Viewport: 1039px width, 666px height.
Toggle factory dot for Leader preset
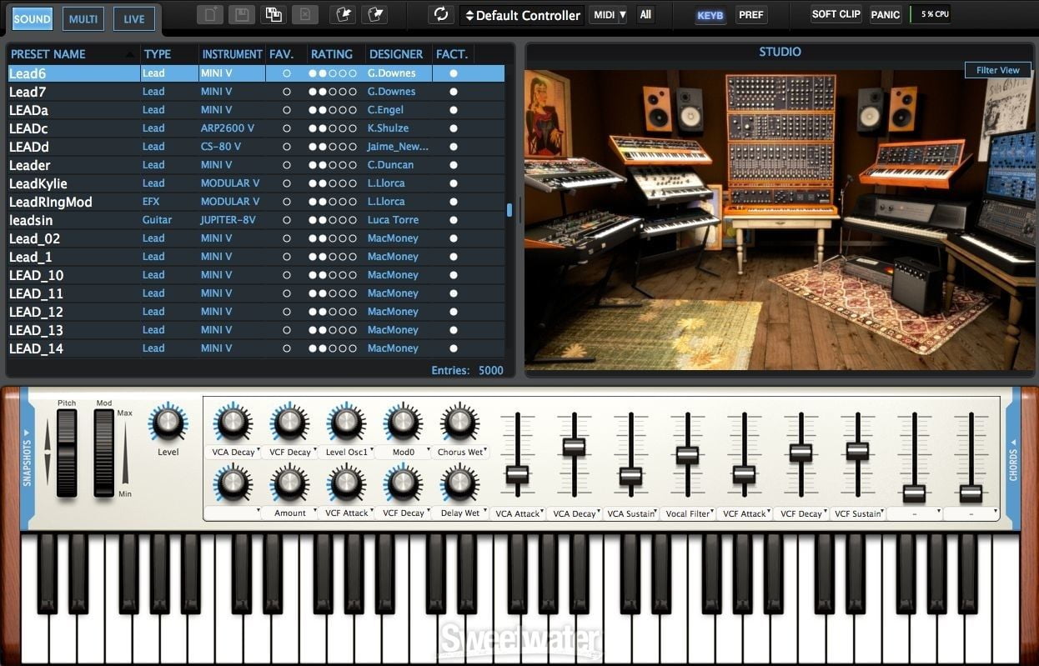[x=454, y=165]
